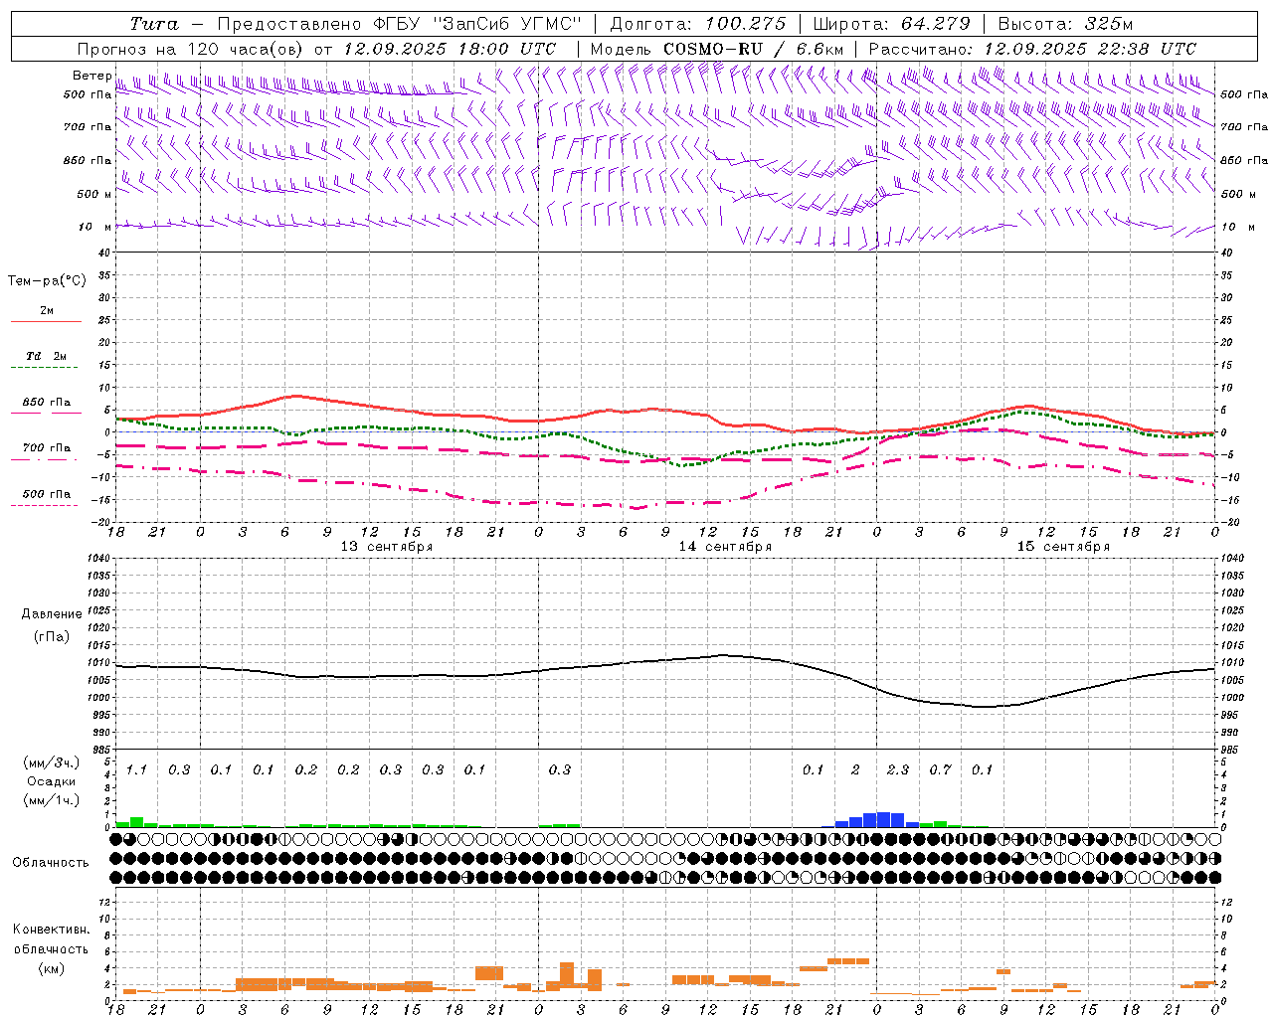Click the "Тем-ра(°C)" temperature label
The width and height of the screenshot is (1273, 1018).
tap(47, 281)
